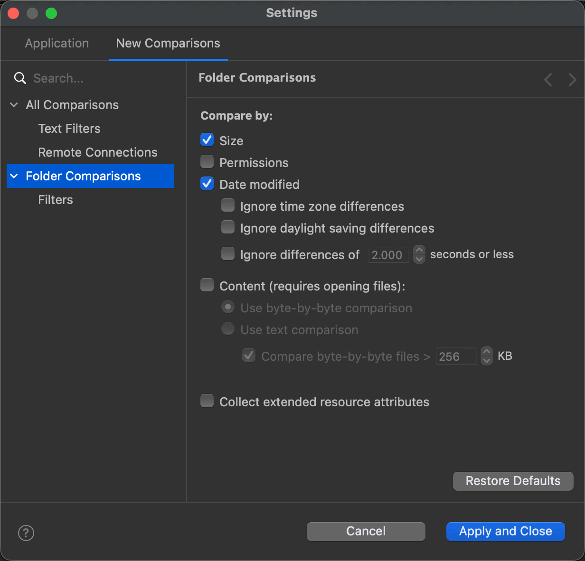
Task: Increase KB value with stepper up arrow
Action: click(487, 351)
